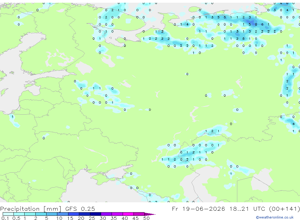
Task: Click the legend value '50'
Action: (x=146, y=218)
